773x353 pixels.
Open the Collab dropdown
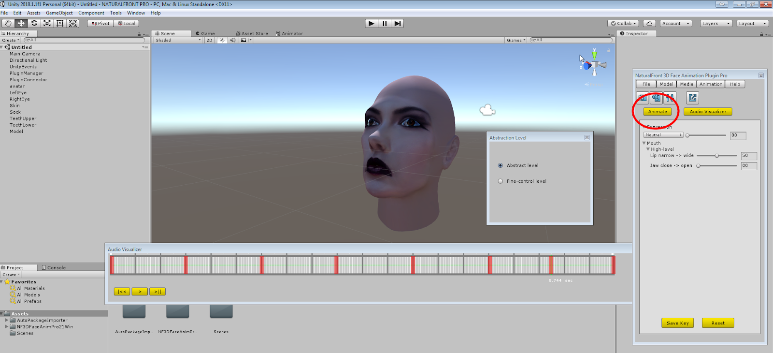tap(624, 23)
